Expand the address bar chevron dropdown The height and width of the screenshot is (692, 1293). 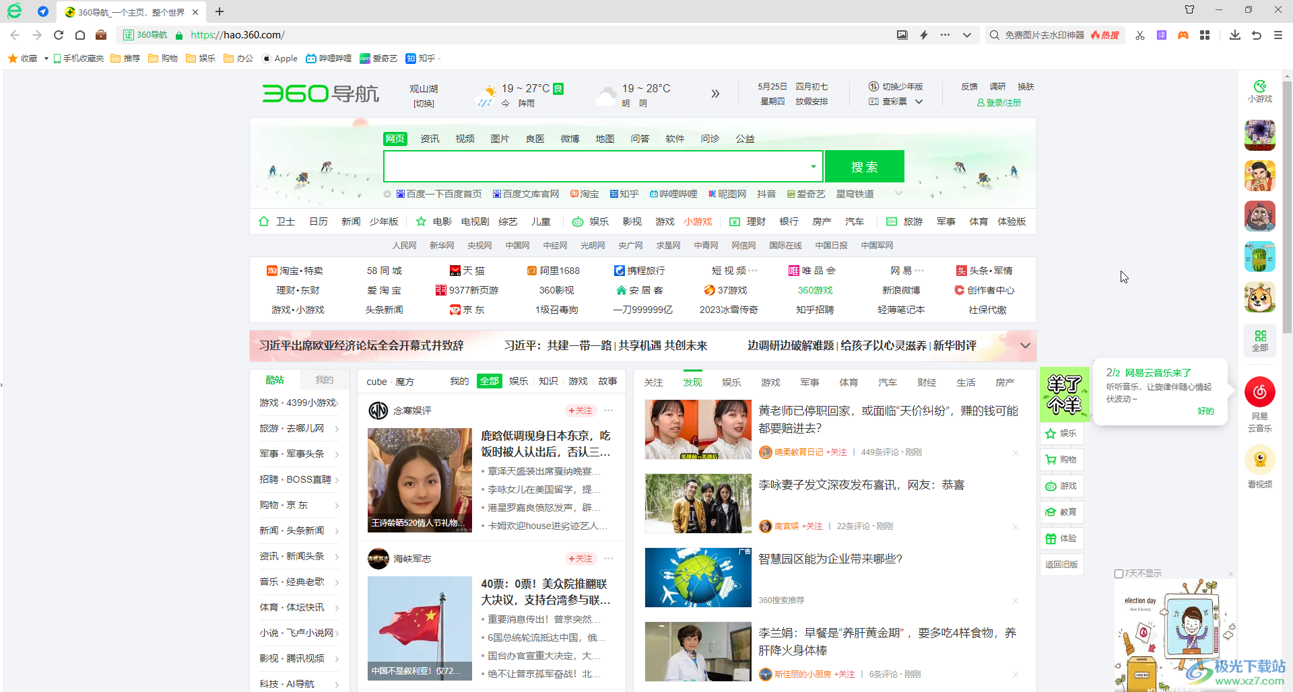967,35
